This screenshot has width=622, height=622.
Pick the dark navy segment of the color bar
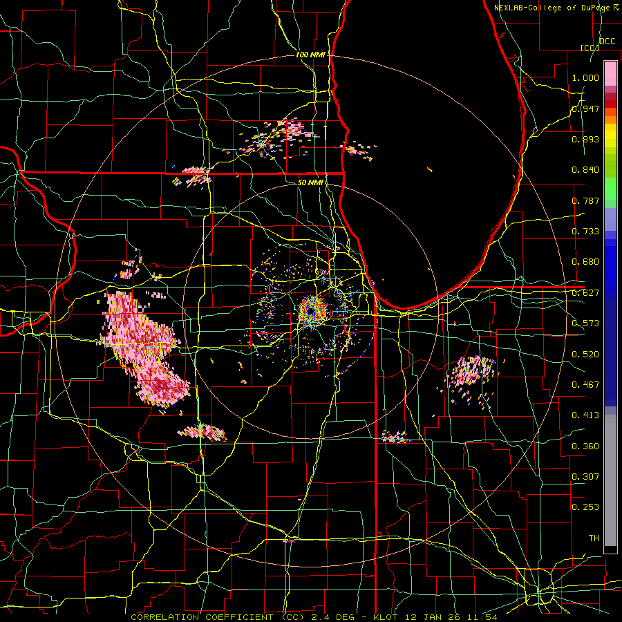(610, 353)
